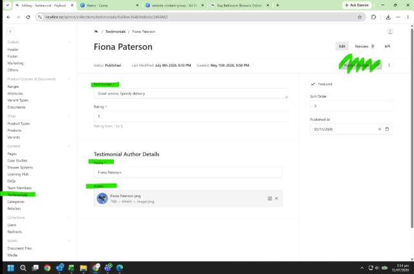Collapse the Product Options & Documents group
Screen dimensions: 414x274
point(69,79)
